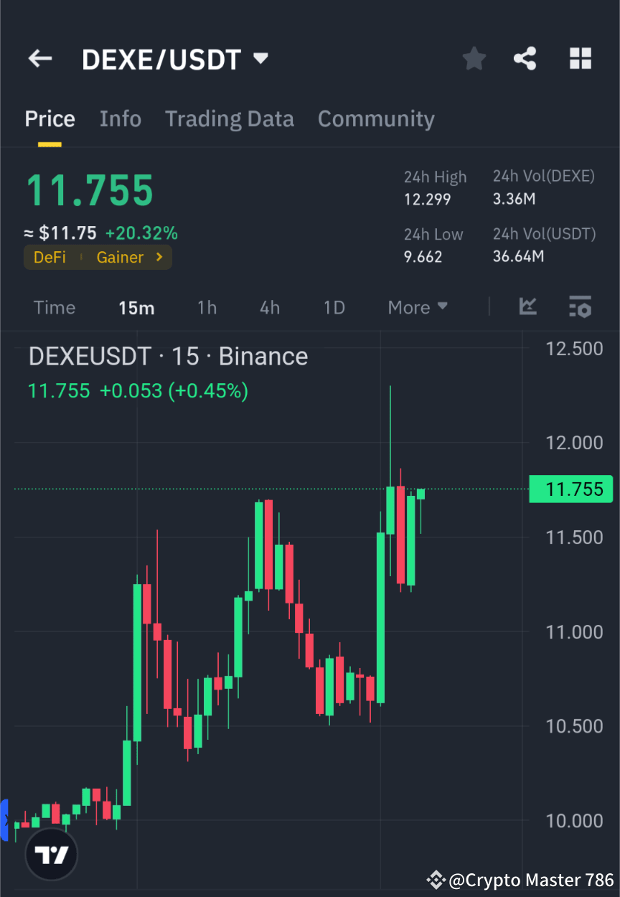Tap the TradingView logo on the chart

tap(50, 854)
